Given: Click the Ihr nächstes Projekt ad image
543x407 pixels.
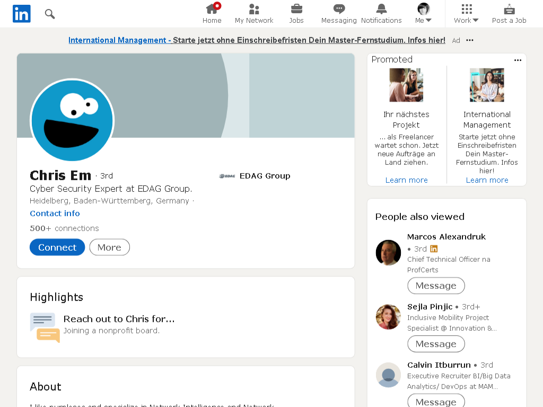Looking at the screenshot, I should point(406,85).
